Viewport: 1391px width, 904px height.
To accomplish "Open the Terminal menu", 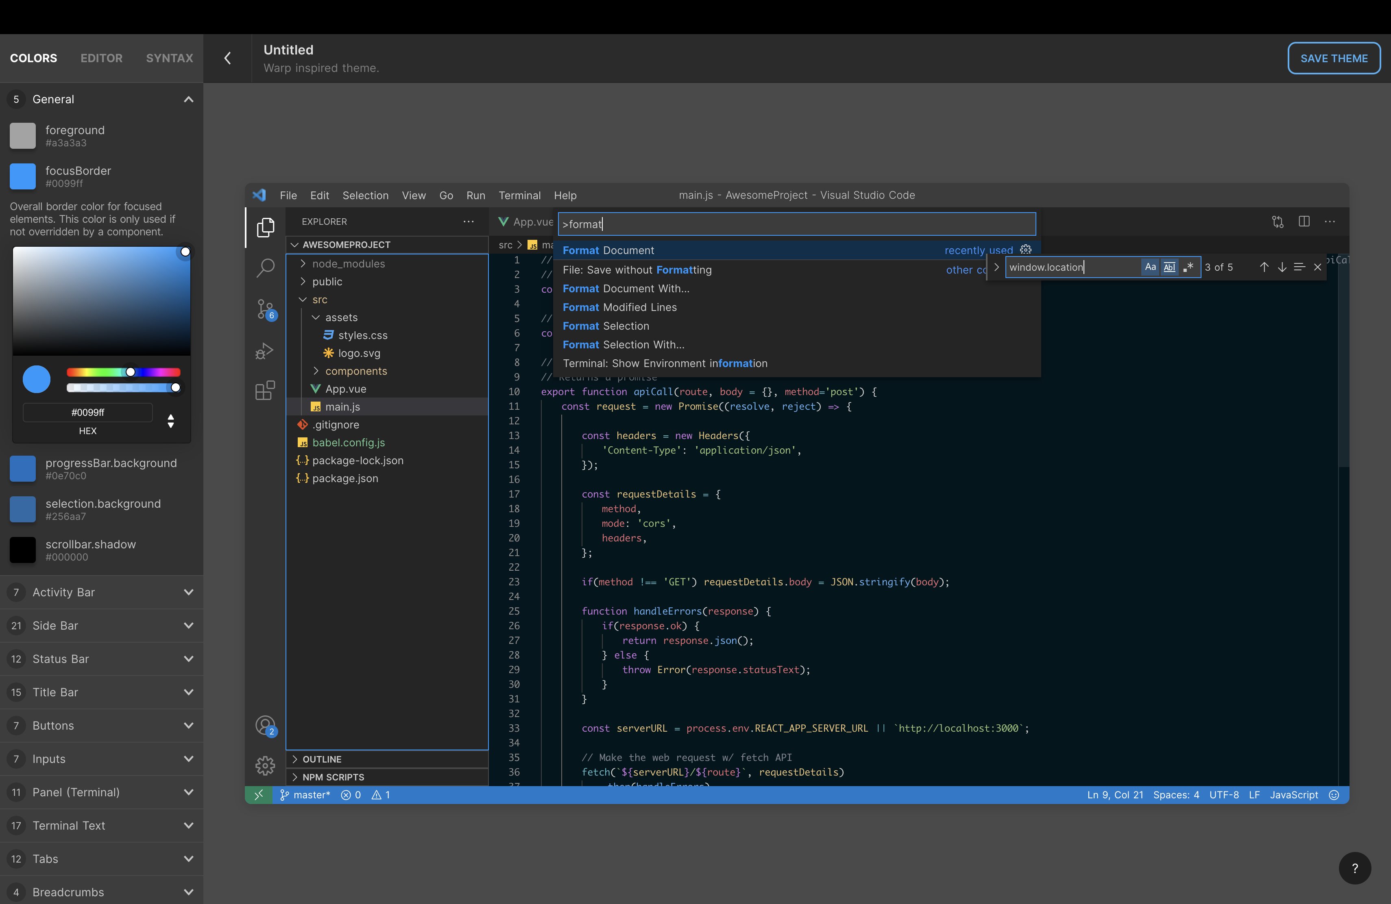I will [519, 195].
